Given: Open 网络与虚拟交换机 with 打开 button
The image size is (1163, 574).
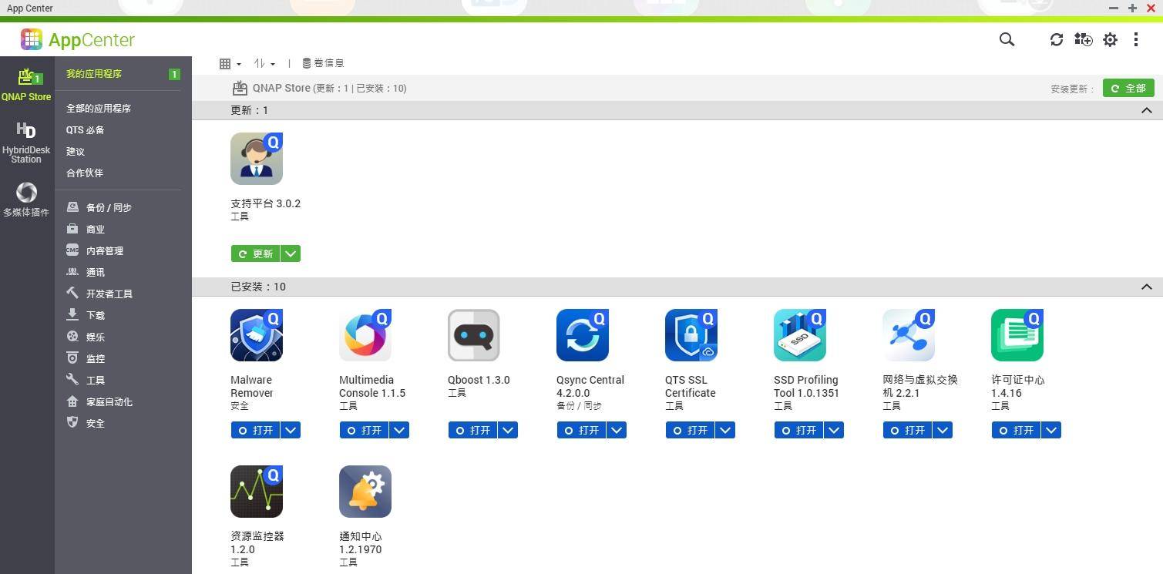Looking at the screenshot, I should pyautogui.click(x=907, y=430).
